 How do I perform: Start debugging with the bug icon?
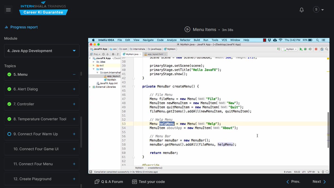coord(305,49)
